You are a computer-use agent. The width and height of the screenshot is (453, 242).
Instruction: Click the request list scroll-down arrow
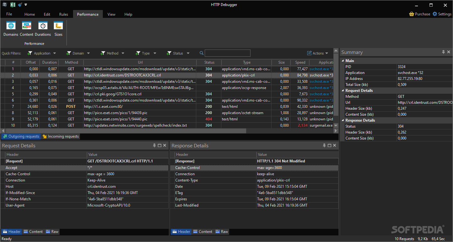pos(336,125)
